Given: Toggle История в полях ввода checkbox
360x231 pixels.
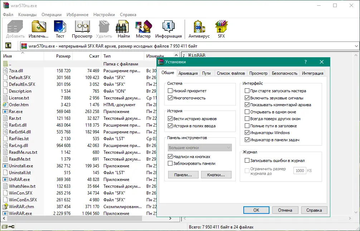Looking at the screenshot, I should coord(170,126).
